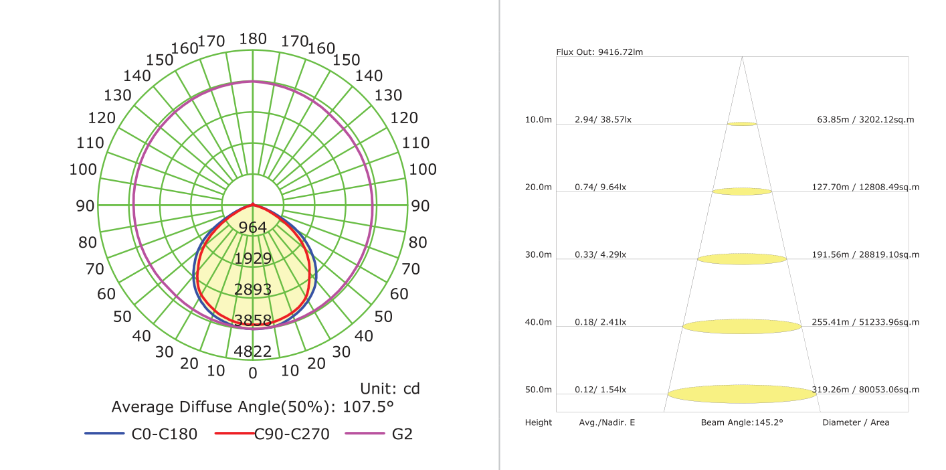The height and width of the screenshot is (470, 946).
Task: Click the 2893 candela ring value
Action: 253,289
